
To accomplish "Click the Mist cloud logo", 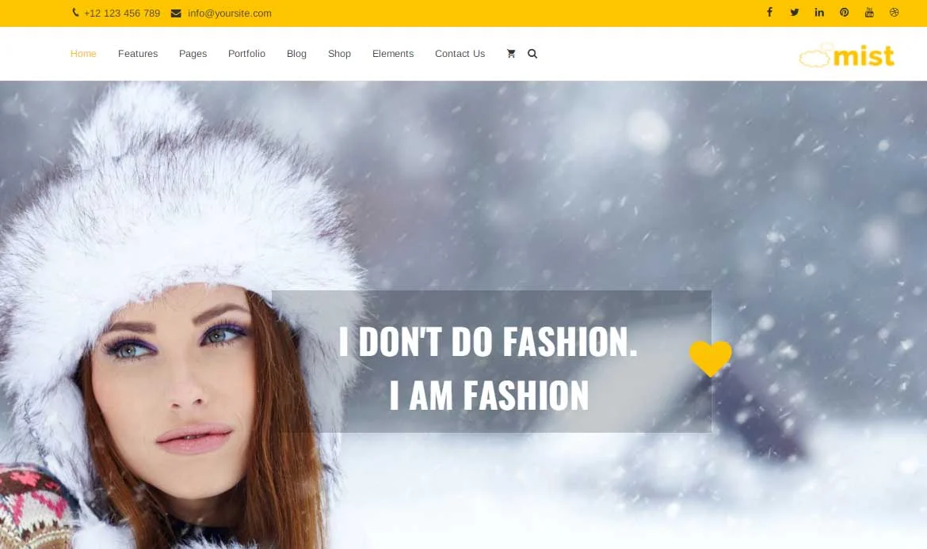I will (846, 55).
